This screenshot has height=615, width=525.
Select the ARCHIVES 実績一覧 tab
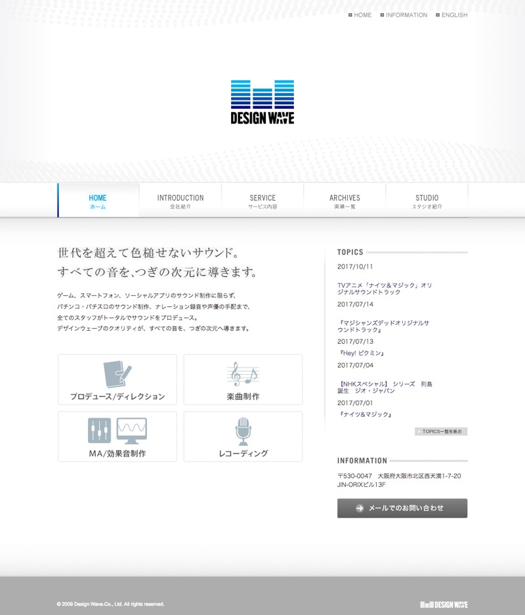click(x=345, y=200)
